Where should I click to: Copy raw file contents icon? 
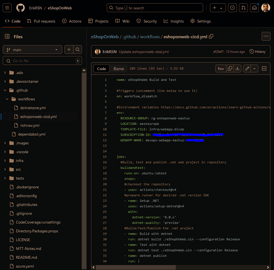point(230,69)
